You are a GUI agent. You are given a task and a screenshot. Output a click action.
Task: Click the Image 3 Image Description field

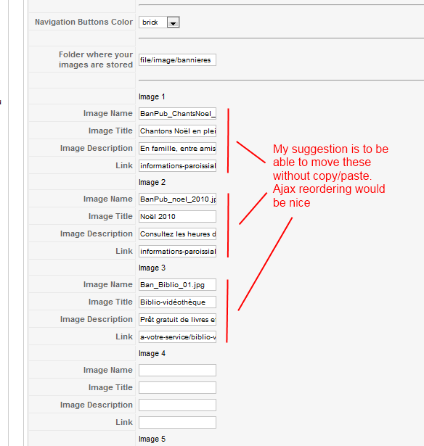click(177, 319)
